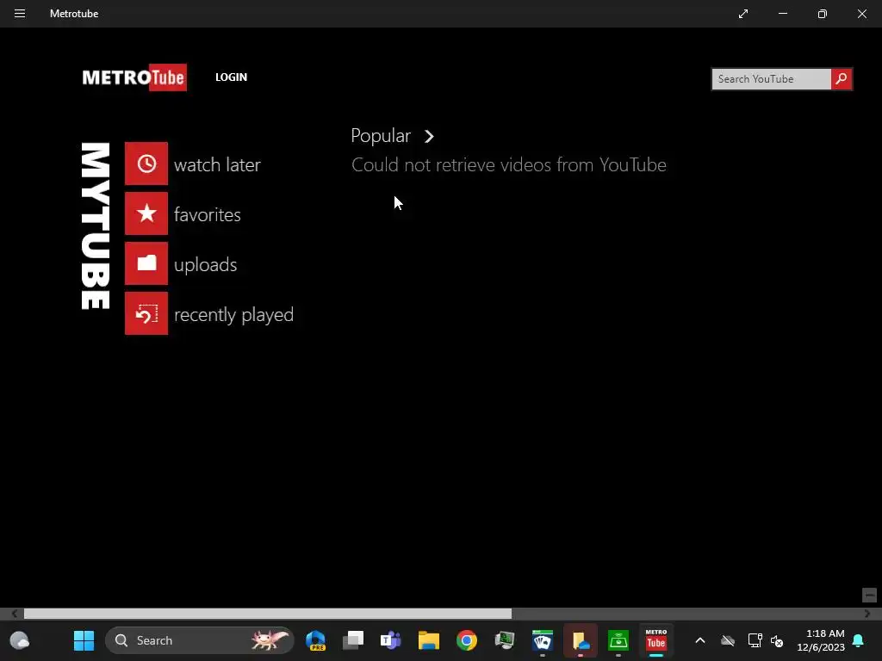882x661 pixels.
Task: Open Microsoft Teams from taskbar
Action: (x=390, y=640)
